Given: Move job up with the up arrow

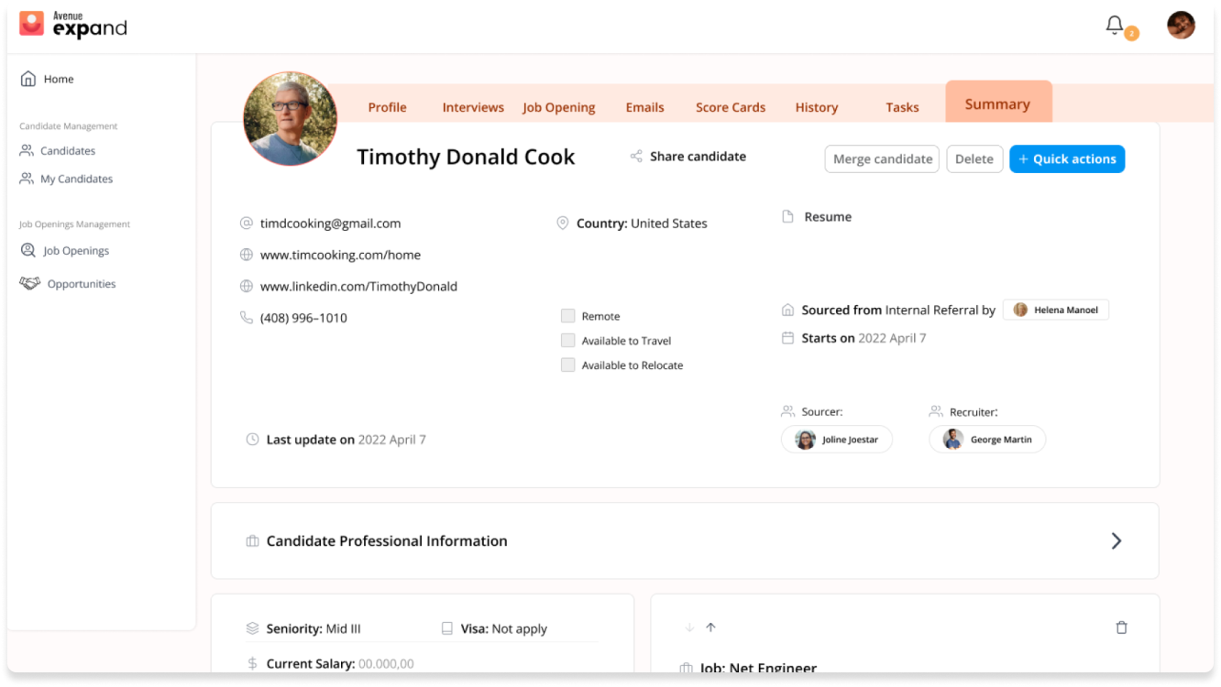Looking at the screenshot, I should pyautogui.click(x=710, y=627).
